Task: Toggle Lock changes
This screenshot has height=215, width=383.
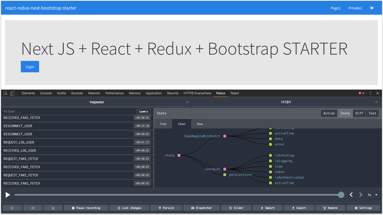Action: [129, 208]
